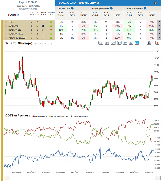Choose the 2Y range tab
Screen dimensions: 163x181
[x=125, y=43]
